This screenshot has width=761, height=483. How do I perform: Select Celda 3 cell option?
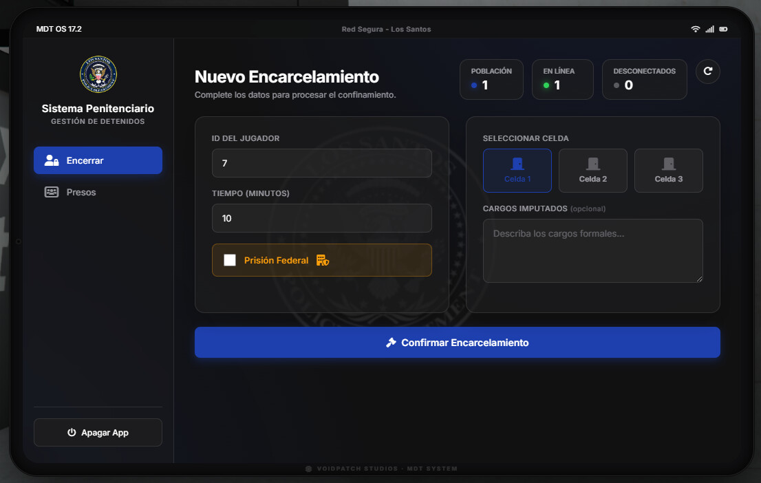pos(669,171)
